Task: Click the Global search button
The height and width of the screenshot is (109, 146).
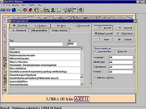Action: pyautogui.click(x=103, y=33)
